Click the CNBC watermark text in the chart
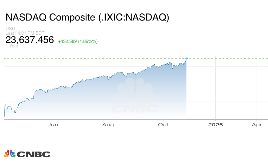Image resolution: width=268 pixels, height=168 pixels. coord(135,109)
